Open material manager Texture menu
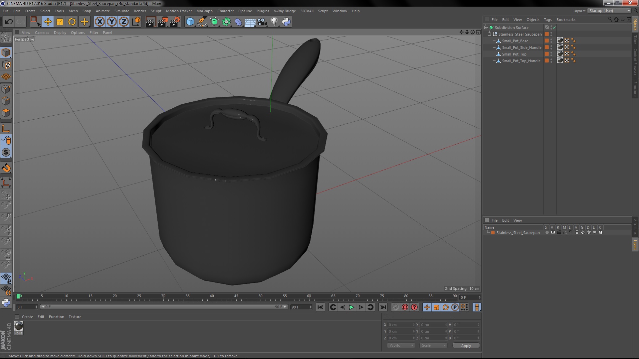The width and height of the screenshot is (639, 359). click(x=75, y=317)
